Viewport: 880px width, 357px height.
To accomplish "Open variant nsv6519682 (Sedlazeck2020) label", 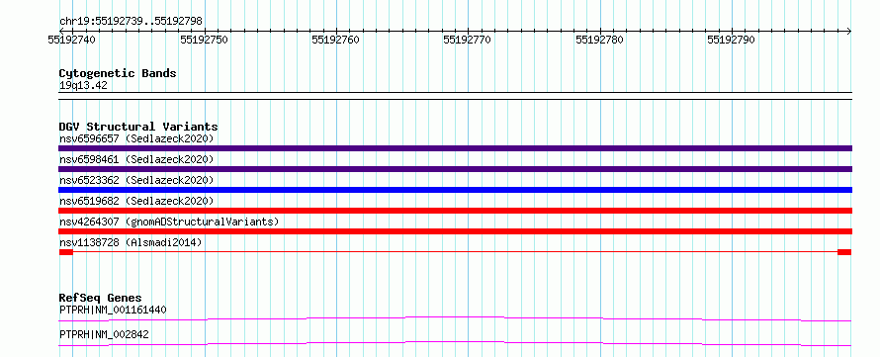I will (136, 201).
